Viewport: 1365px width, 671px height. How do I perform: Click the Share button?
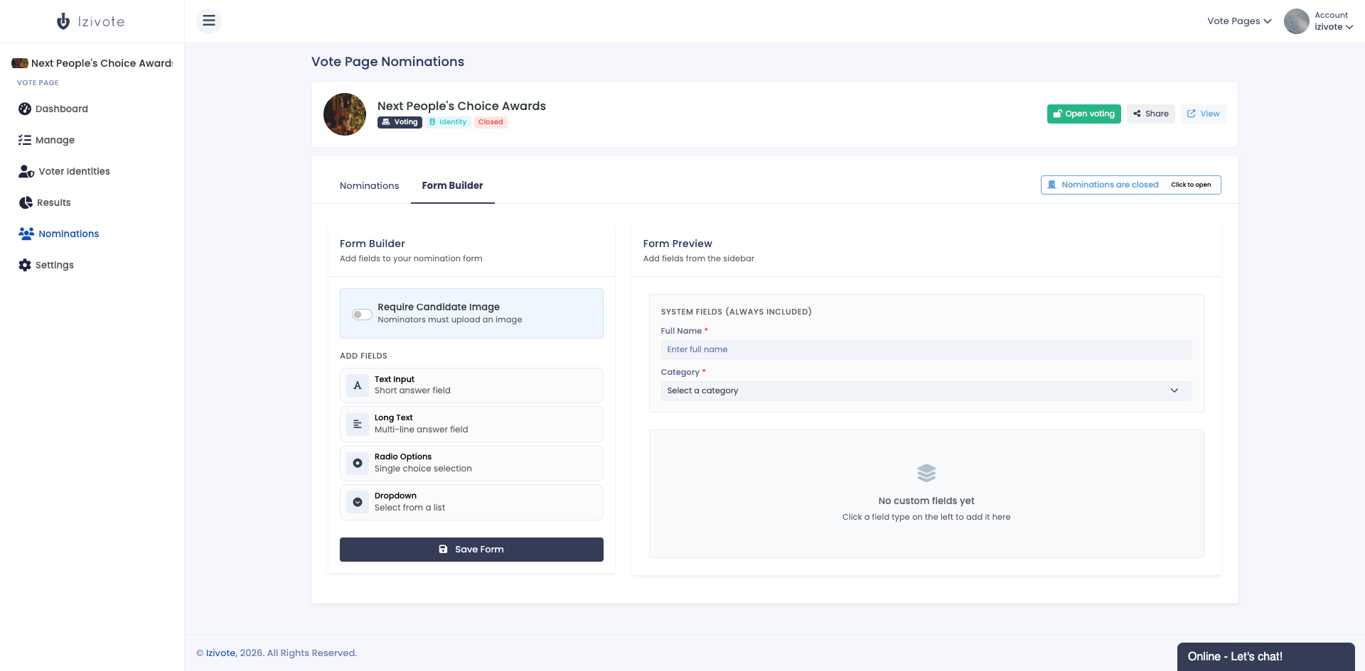(1151, 114)
